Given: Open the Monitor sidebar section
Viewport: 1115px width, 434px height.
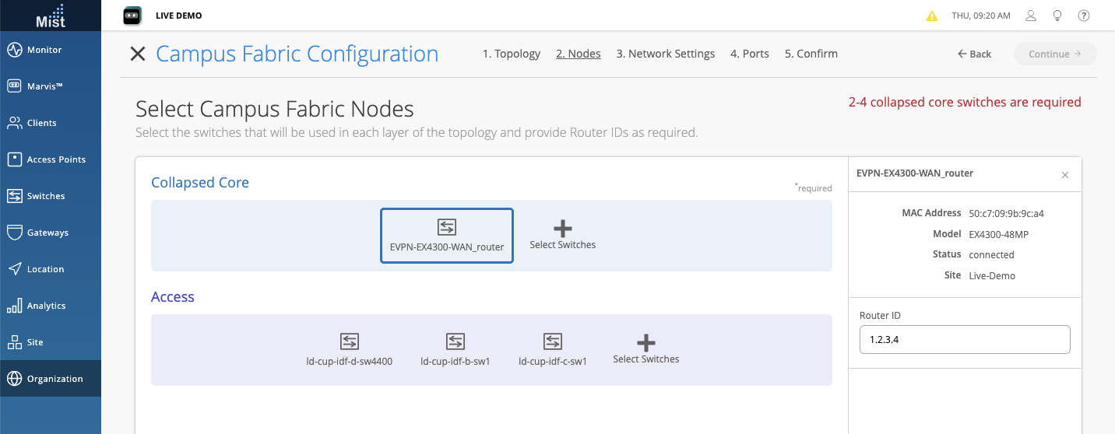Looking at the screenshot, I should click(x=44, y=50).
